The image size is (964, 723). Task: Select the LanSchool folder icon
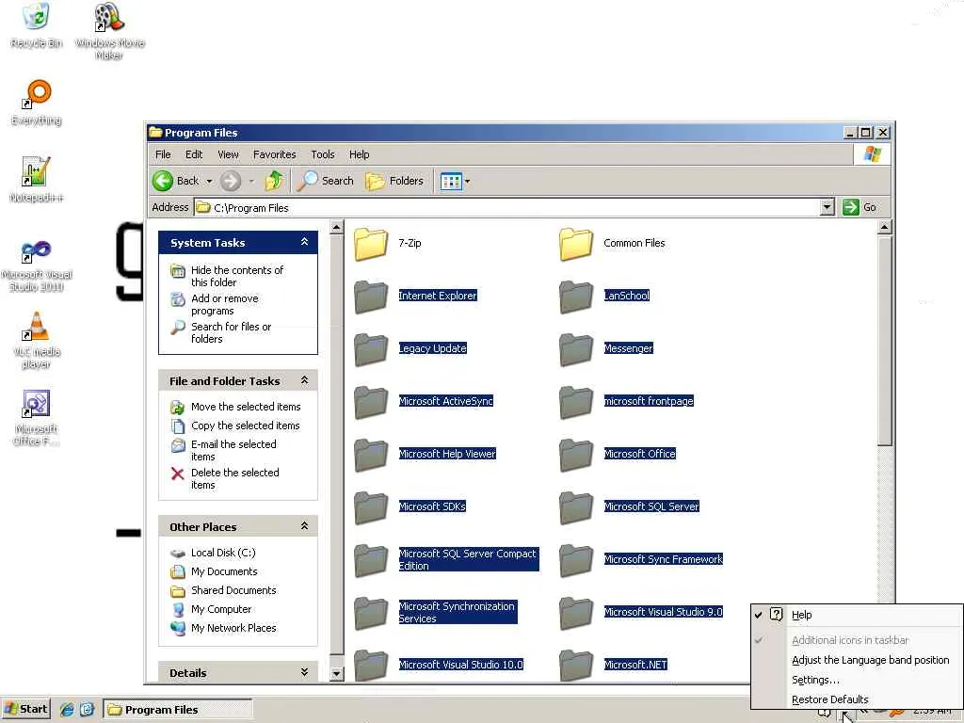pyautogui.click(x=576, y=297)
